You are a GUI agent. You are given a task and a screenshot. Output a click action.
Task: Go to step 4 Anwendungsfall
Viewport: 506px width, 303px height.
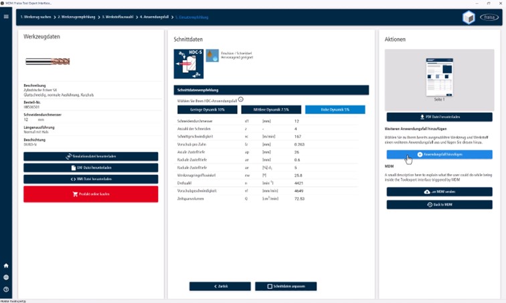154,17
